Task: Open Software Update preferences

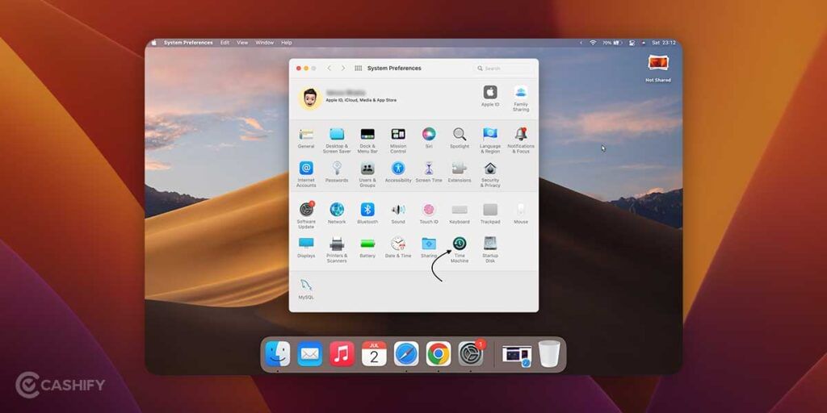Action: click(x=306, y=215)
